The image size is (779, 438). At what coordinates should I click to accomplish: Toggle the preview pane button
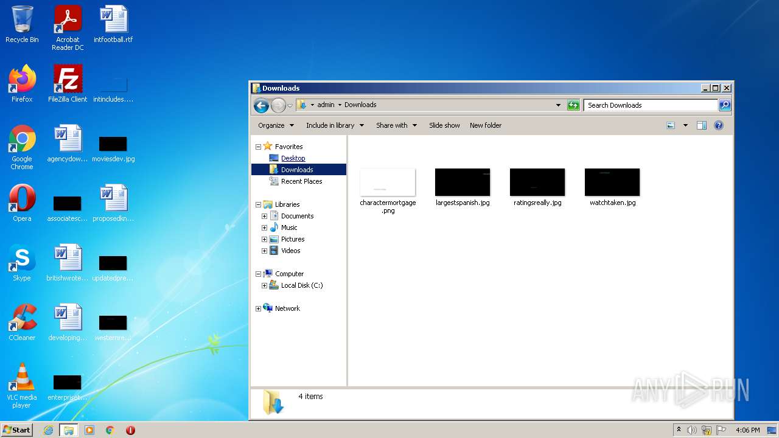pyautogui.click(x=701, y=125)
